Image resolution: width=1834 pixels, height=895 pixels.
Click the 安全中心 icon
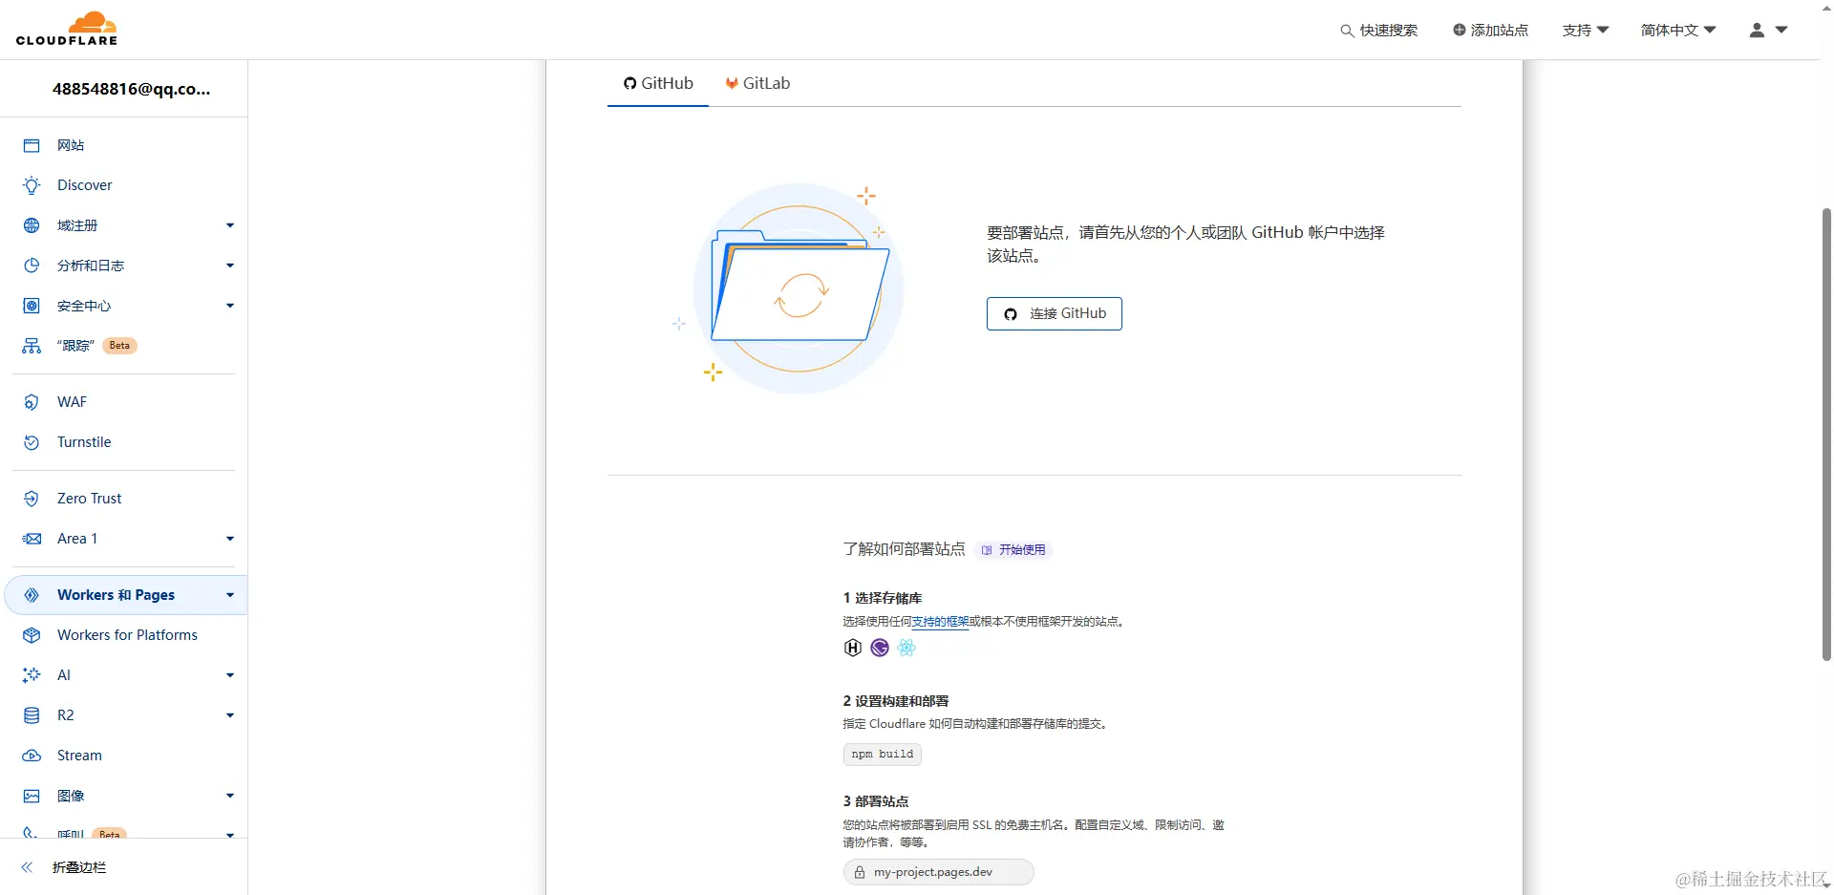click(32, 306)
